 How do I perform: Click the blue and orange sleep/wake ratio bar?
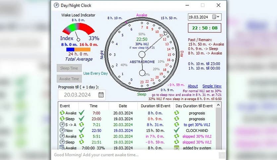[79, 50]
